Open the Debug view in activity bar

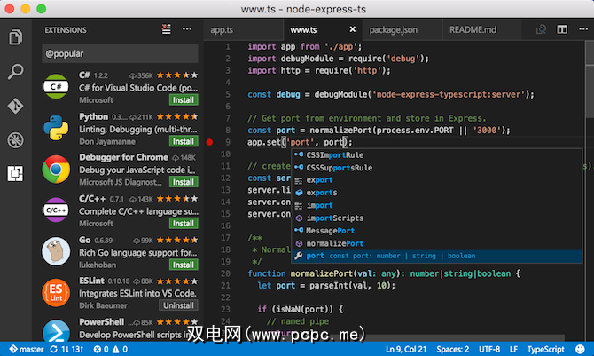coord(15,139)
